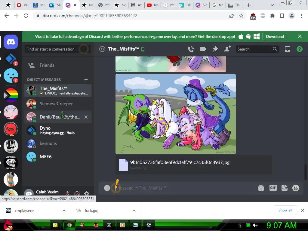Click the address bar URL
This screenshot has width=308, height=231.
point(90,16)
